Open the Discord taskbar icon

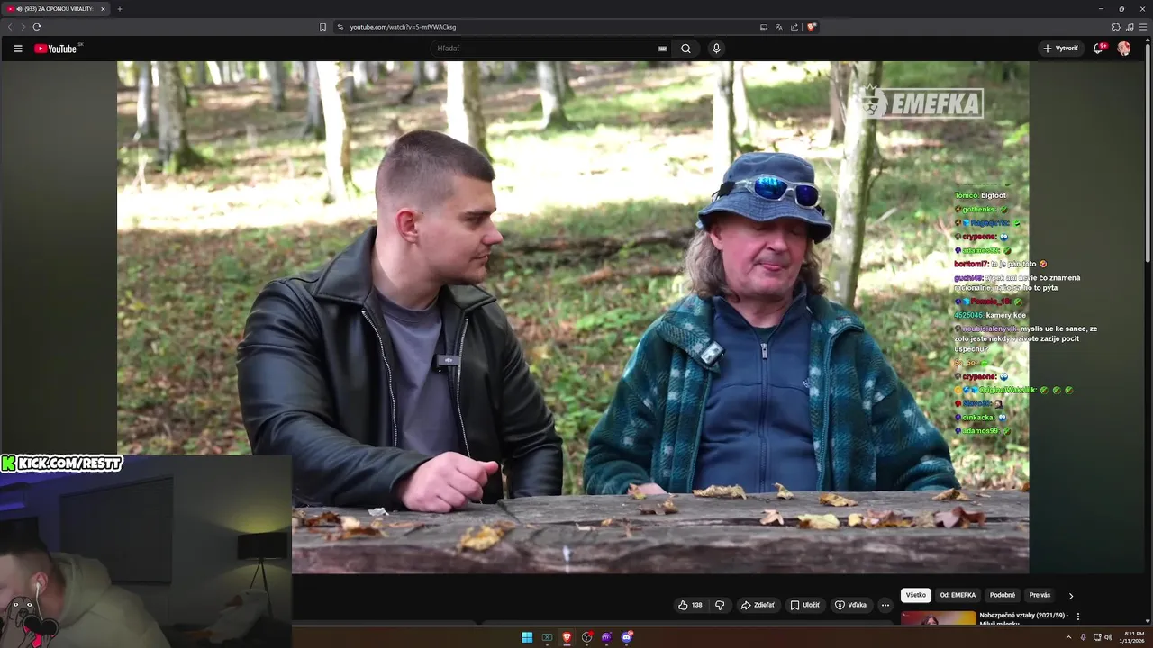pos(627,637)
